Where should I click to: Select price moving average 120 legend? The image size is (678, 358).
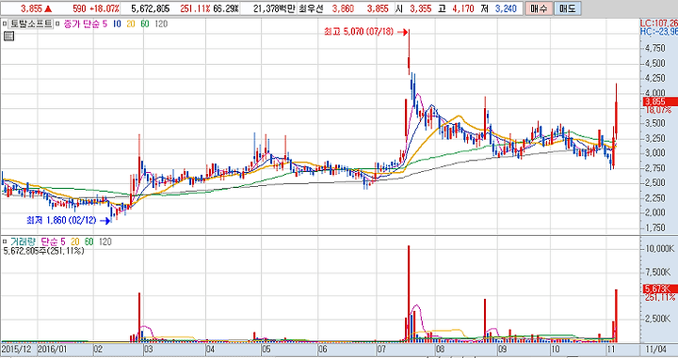coord(161,24)
